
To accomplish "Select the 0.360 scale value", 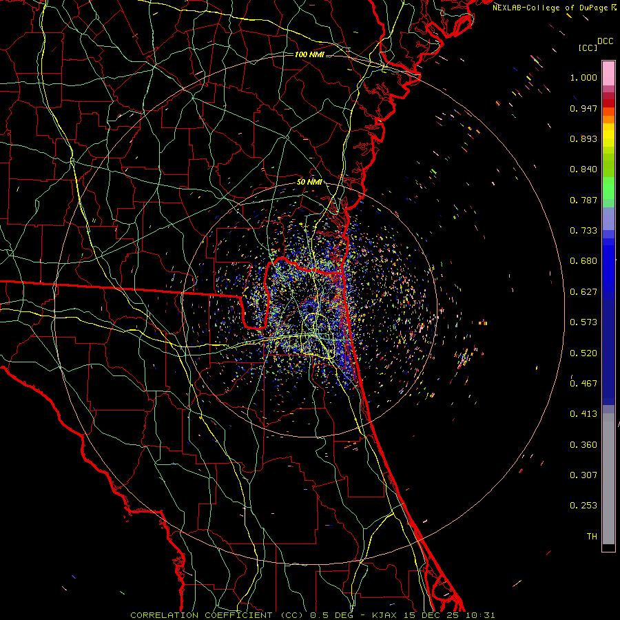I will click(583, 445).
